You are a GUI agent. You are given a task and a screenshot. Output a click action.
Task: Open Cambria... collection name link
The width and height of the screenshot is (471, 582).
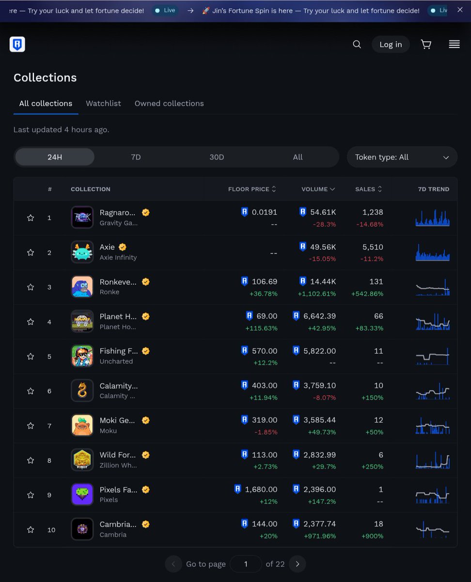pos(118,524)
